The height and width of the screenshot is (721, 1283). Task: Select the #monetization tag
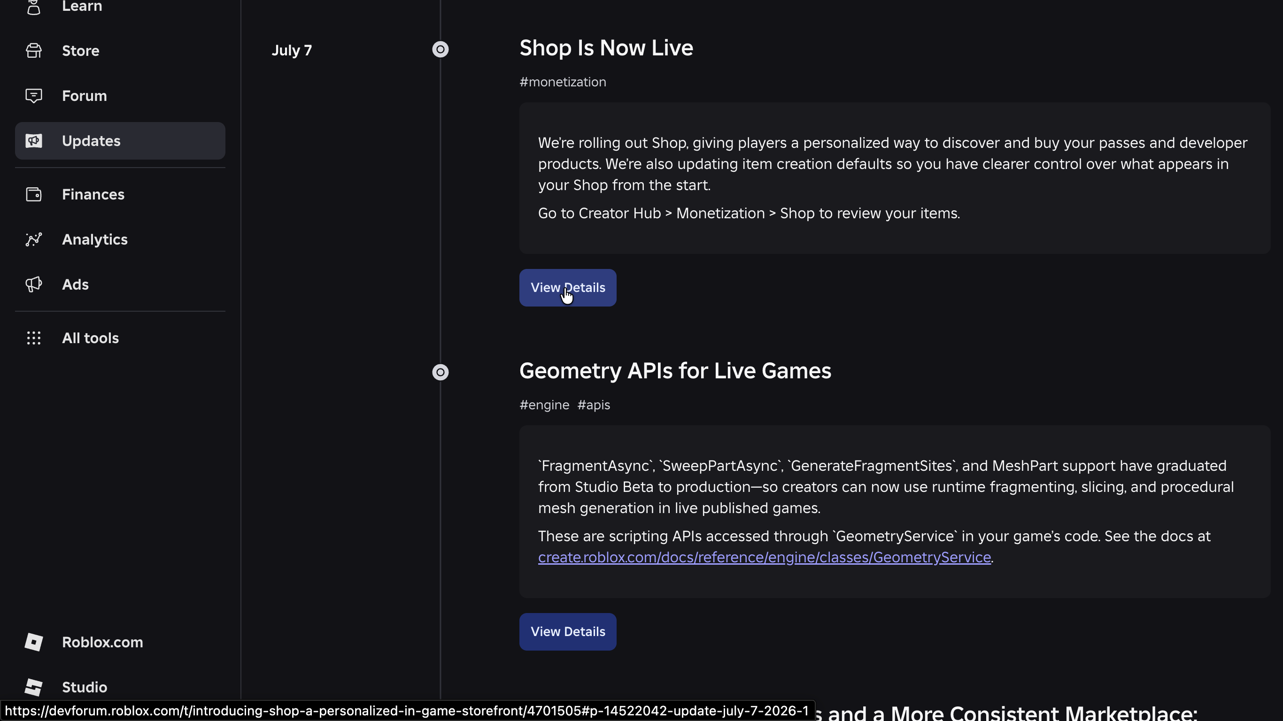pyautogui.click(x=563, y=82)
